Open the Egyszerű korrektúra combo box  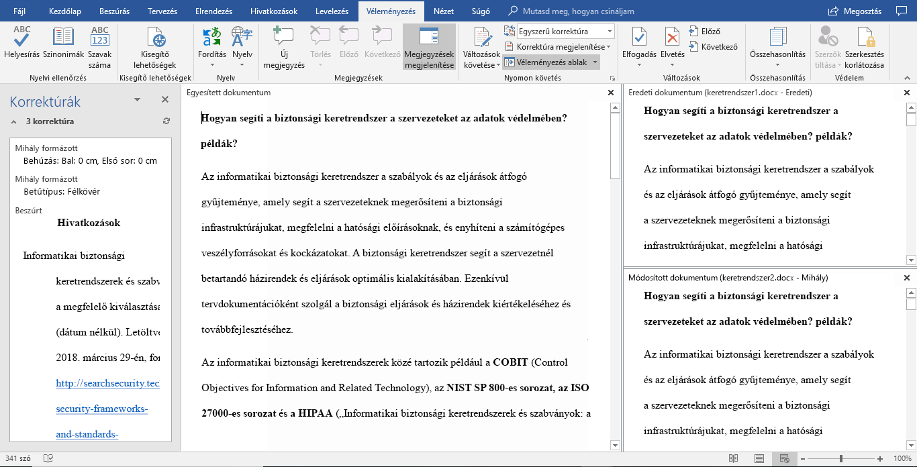pyautogui.click(x=566, y=32)
